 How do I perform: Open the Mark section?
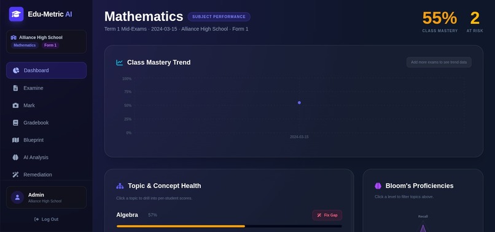coord(47,105)
